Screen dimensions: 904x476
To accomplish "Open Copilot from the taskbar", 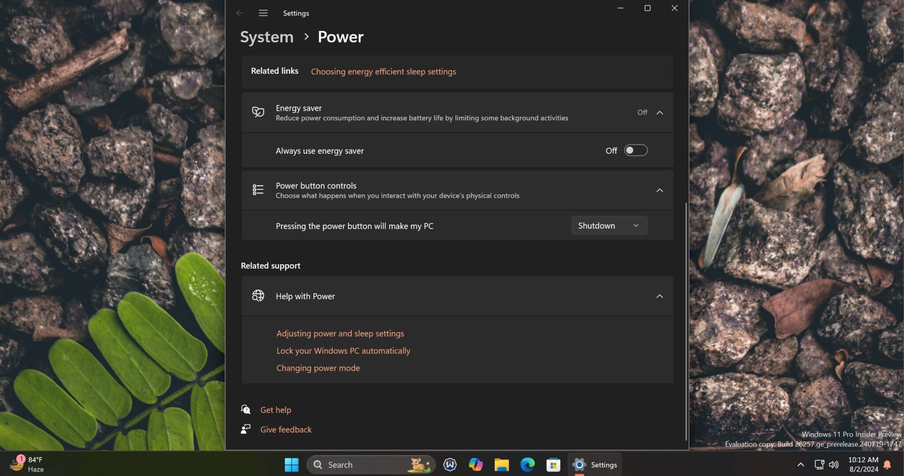I will [476, 464].
